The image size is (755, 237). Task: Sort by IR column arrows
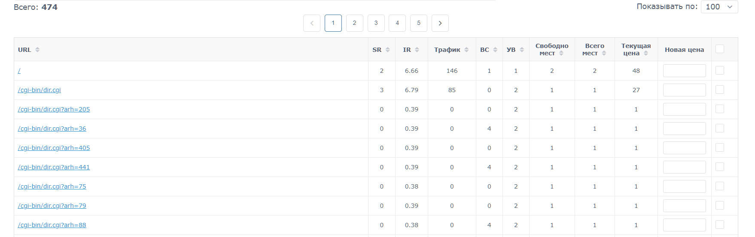(417, 50)
